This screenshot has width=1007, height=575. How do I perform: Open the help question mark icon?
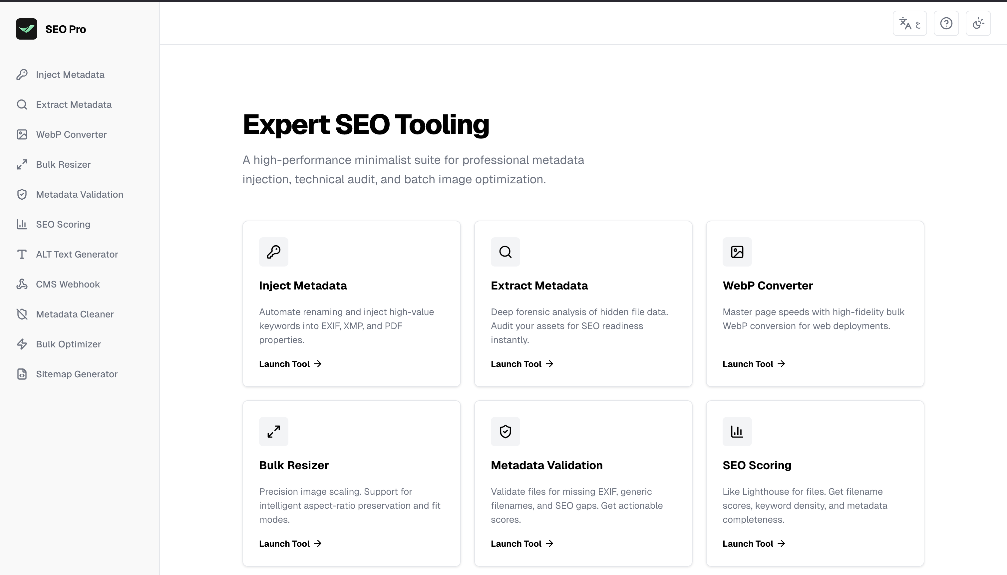point(946,23)
